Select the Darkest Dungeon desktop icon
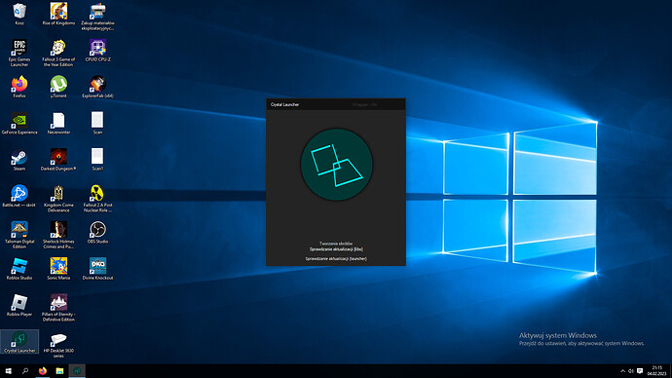Image resolution: width=672 pixels, height=378 pixels. [58, 160]
